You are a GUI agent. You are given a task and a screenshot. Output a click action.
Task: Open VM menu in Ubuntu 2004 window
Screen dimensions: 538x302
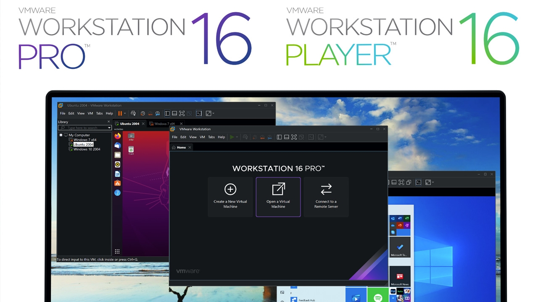click(90, 113)
